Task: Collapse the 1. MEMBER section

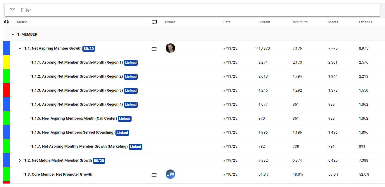Action: tap(13, 34)
